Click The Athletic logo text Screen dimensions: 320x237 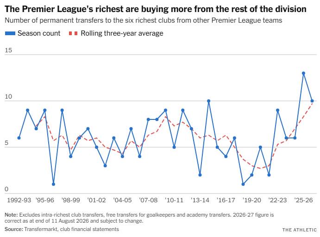[x=299, y=230]
